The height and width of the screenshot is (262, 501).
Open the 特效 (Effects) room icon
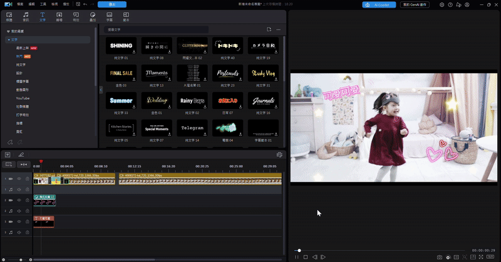tap(76, 15)
